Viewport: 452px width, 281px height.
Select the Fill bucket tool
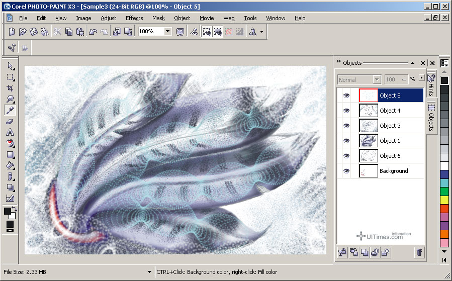[11, 165]
